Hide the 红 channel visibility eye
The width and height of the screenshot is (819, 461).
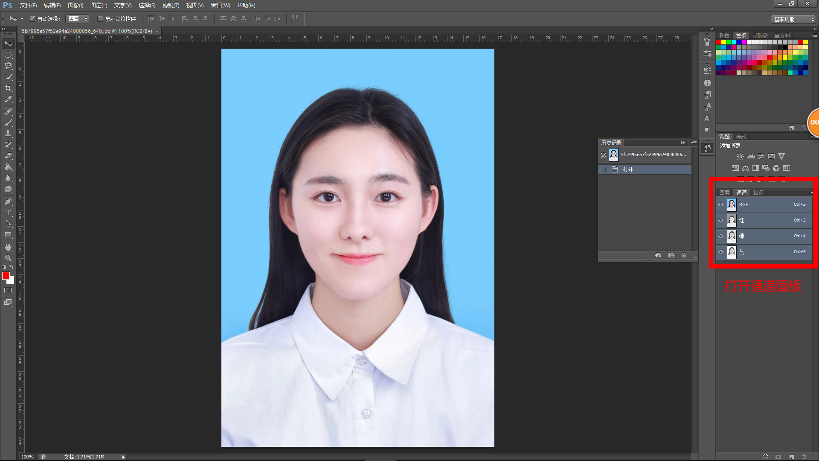(x=721, y=221)
